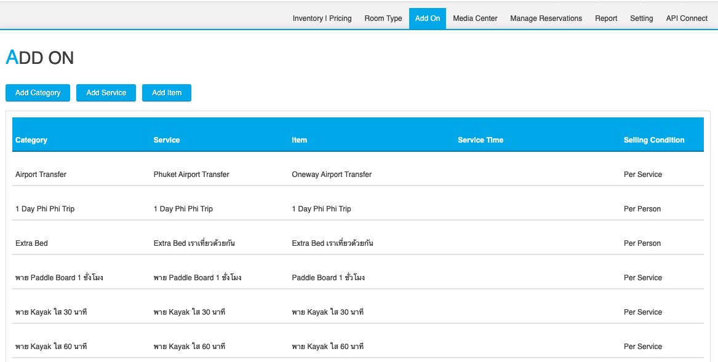Click the Phuket Airport Transfer service
Image resolution: width=718 pixels, height=362 pixels.
coord(191,175)
